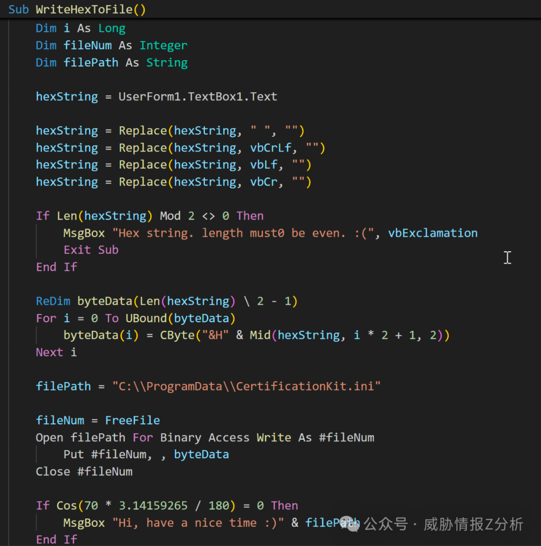Click the Exit Sub statement
Viewport: 541px width, 546px height.
pos(91,250)
